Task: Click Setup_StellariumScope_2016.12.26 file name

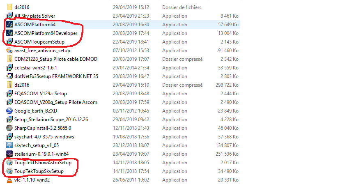Action: pos(51,119)
